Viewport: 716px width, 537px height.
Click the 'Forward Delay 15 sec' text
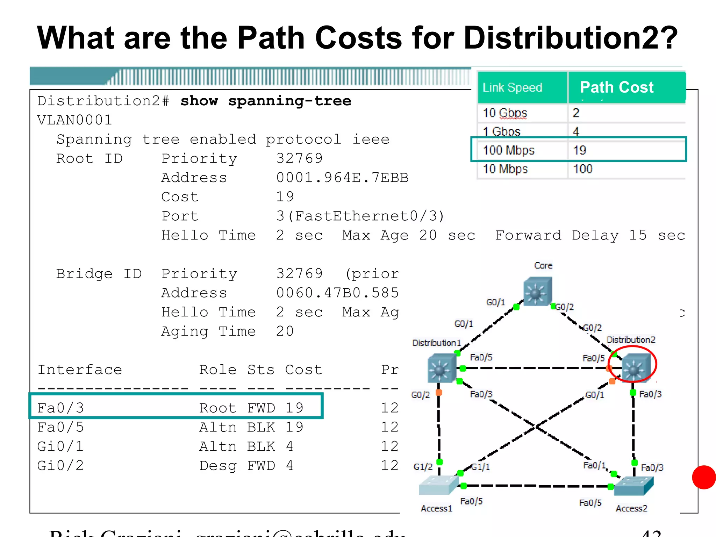[590, 236]
